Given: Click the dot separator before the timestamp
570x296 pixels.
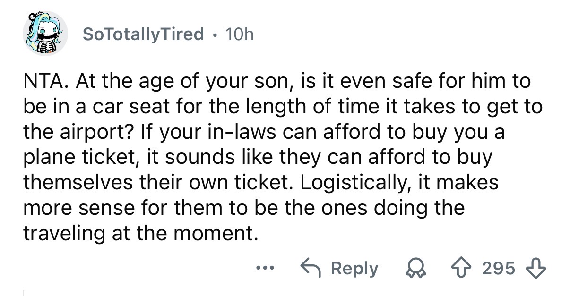Looking at the screenshot, I should 215,34.
